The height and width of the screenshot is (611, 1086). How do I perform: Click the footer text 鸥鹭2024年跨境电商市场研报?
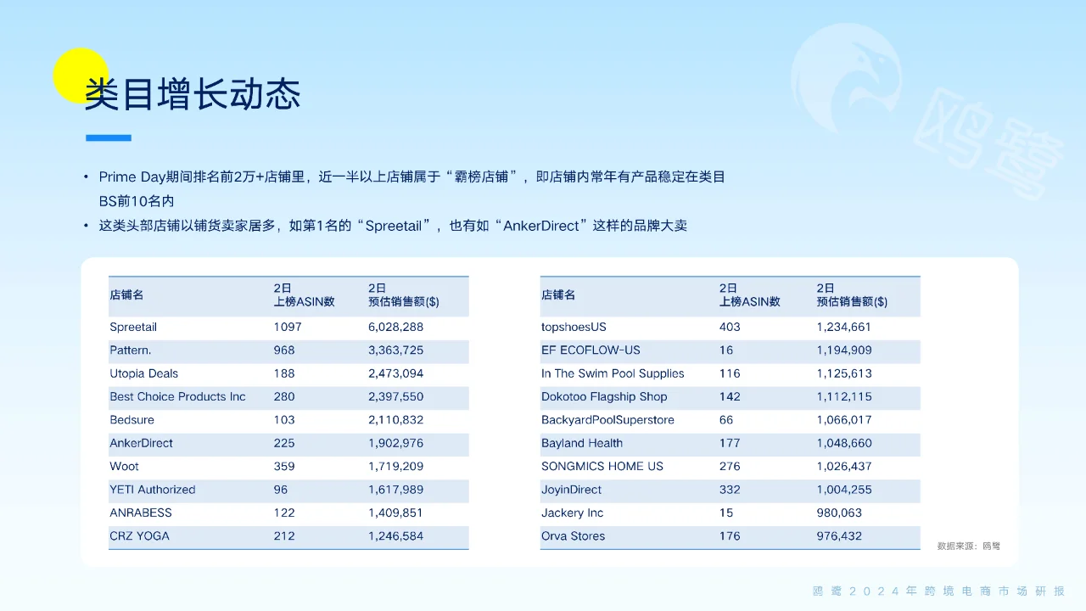938,591
